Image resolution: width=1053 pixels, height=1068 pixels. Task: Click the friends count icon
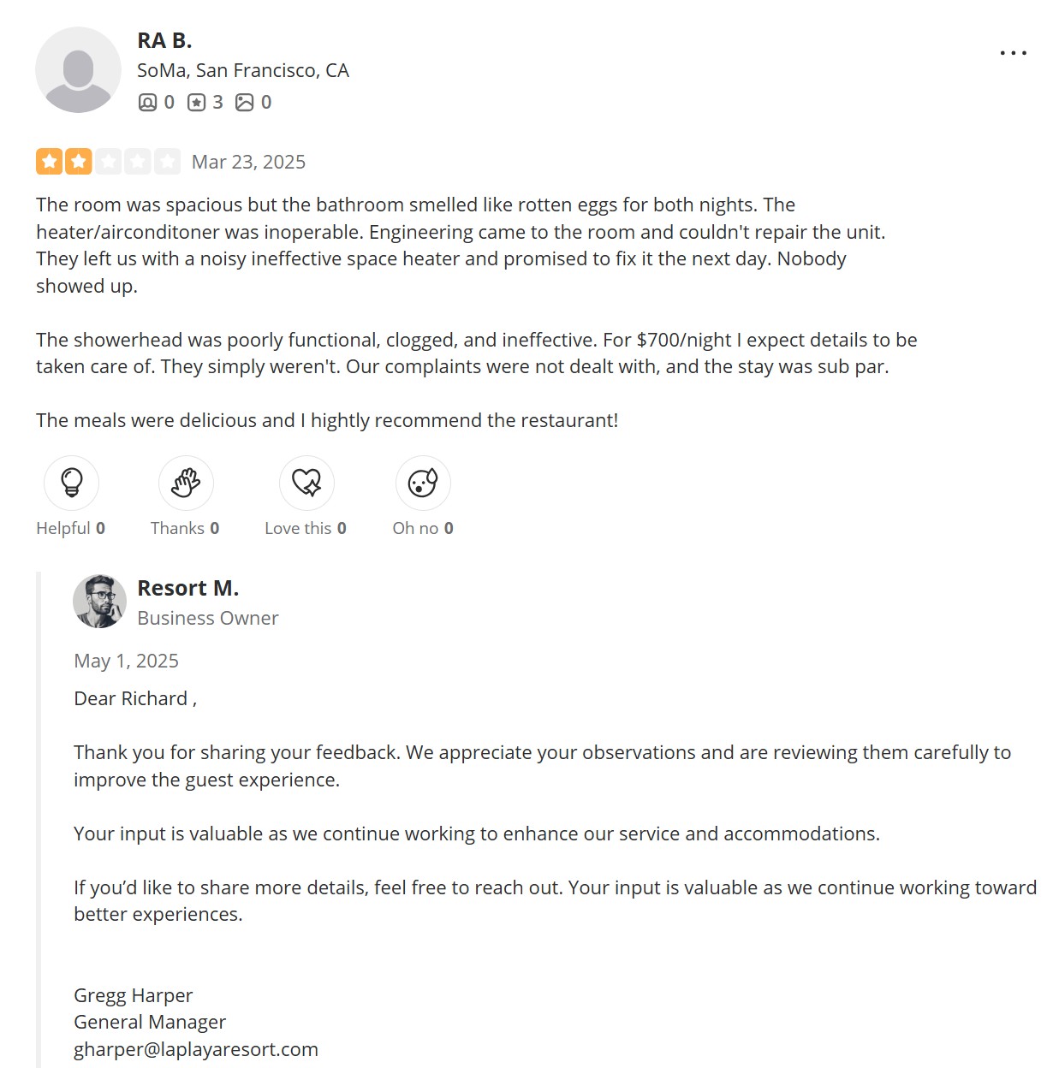click(x=148, y=103)
